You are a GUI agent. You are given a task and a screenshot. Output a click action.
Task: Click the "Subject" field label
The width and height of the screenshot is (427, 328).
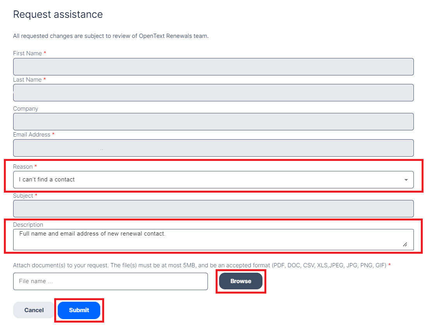[23, 196]
